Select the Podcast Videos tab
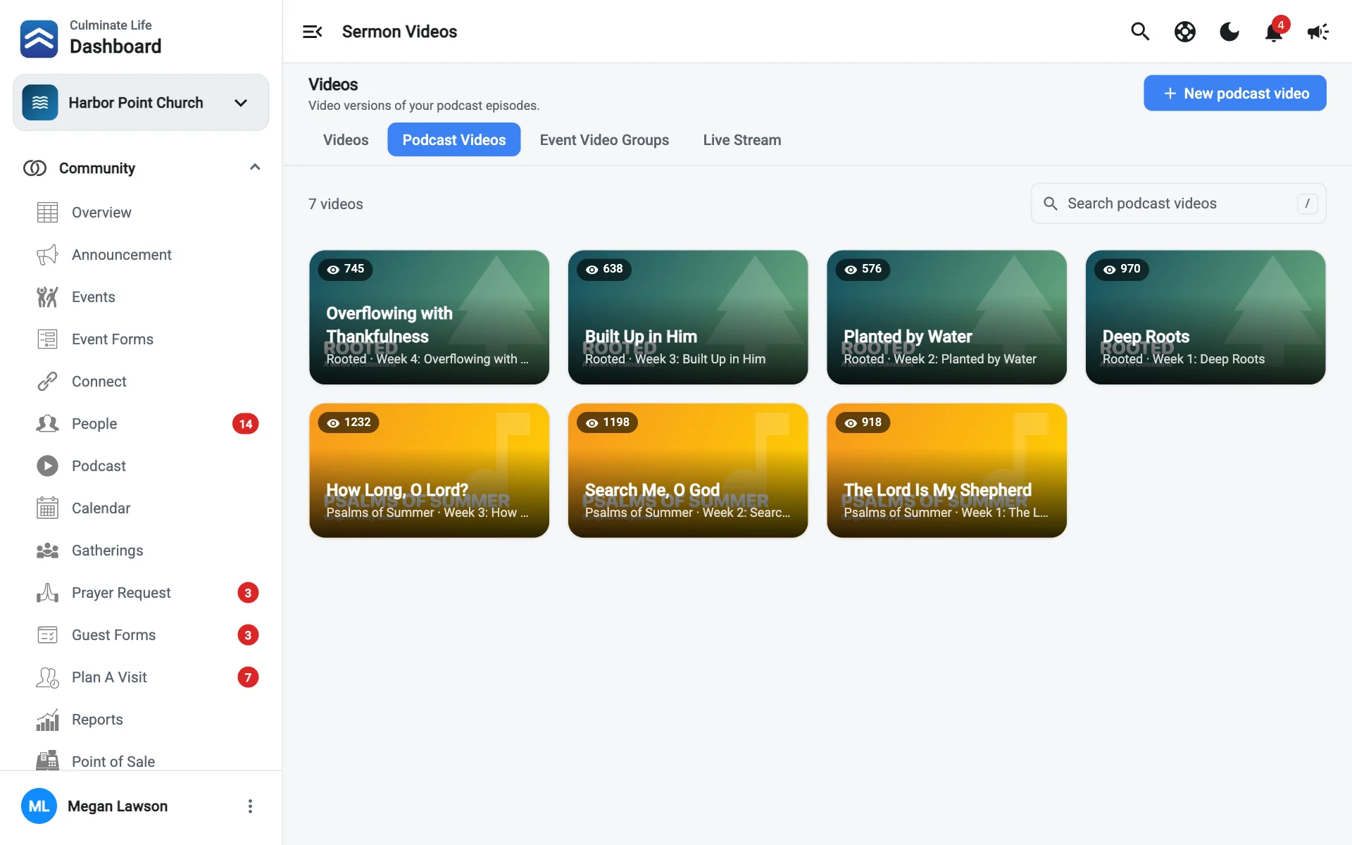The height and width of the screenshot is (845, 1352). (454, 140)
